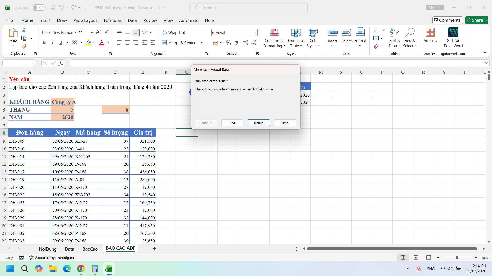Toggle the AutoSave switch
Screen dimensions: 492x276
38,8
